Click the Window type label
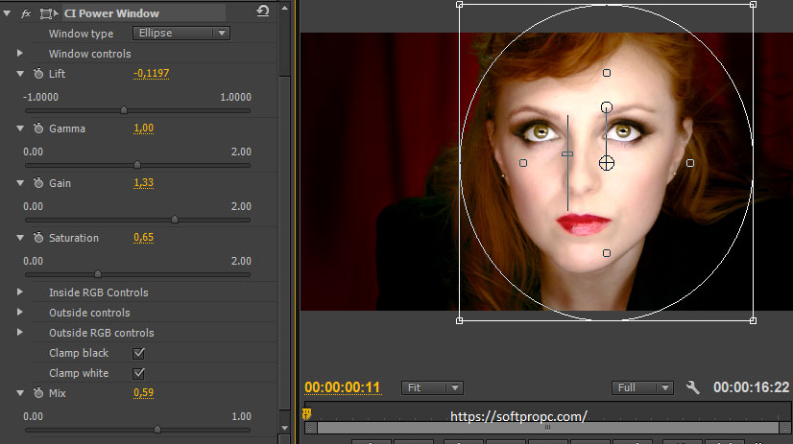The width and height of the screenshot is (793, 444). point(81,34)
